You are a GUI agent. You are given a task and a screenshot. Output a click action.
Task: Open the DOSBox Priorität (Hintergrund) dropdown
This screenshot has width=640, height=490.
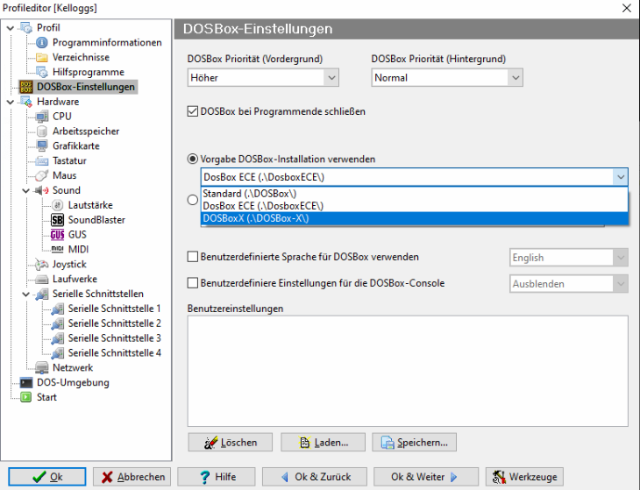pos(515,78)
